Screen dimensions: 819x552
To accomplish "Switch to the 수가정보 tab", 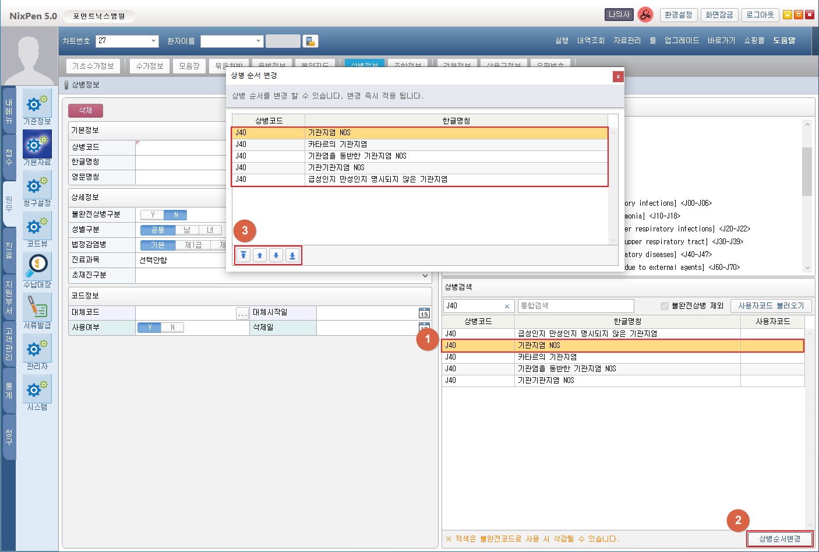I will [x=150, y=66].
